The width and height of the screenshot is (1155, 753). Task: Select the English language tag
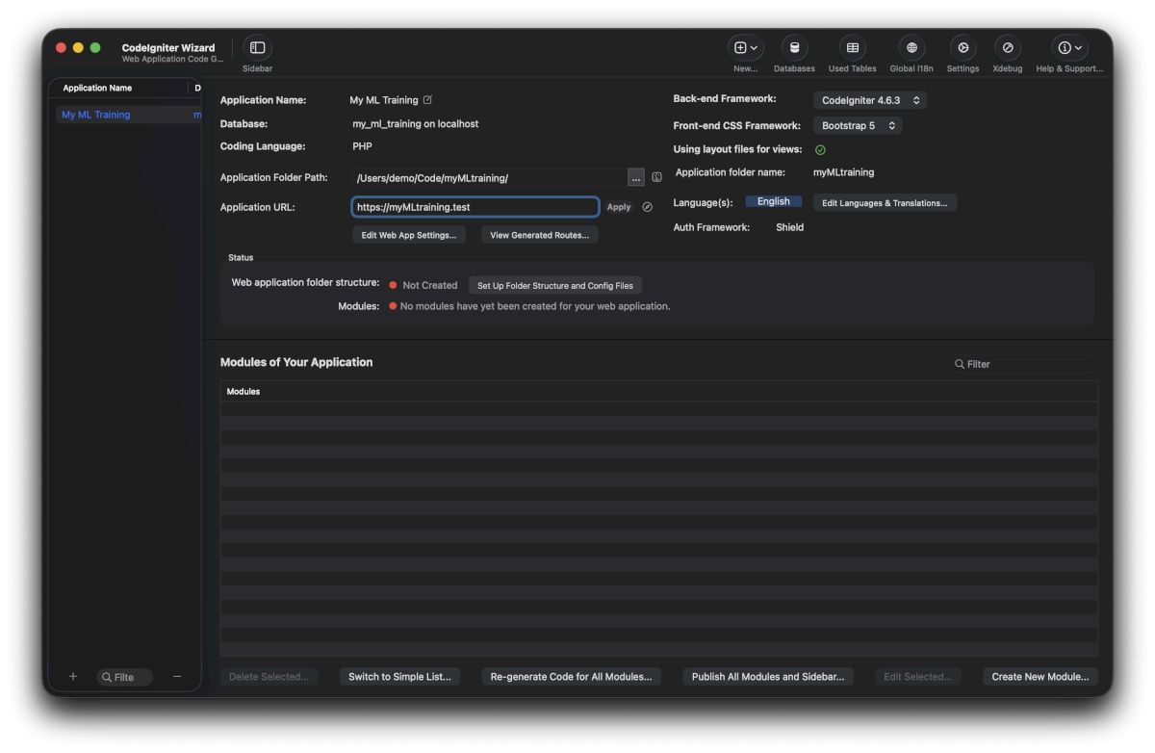[774, 202]
